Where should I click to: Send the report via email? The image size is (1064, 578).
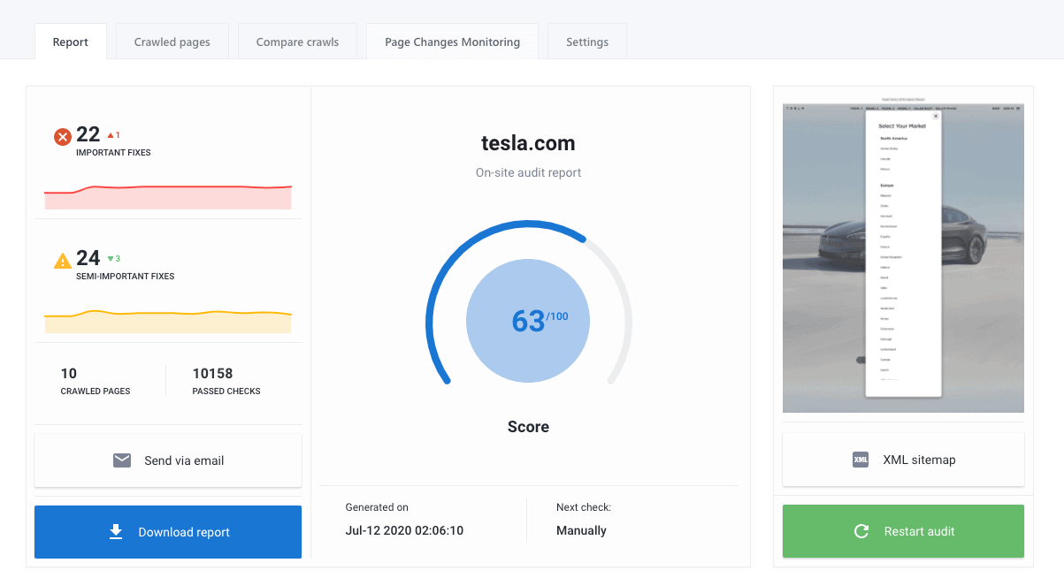pos(168,460)
